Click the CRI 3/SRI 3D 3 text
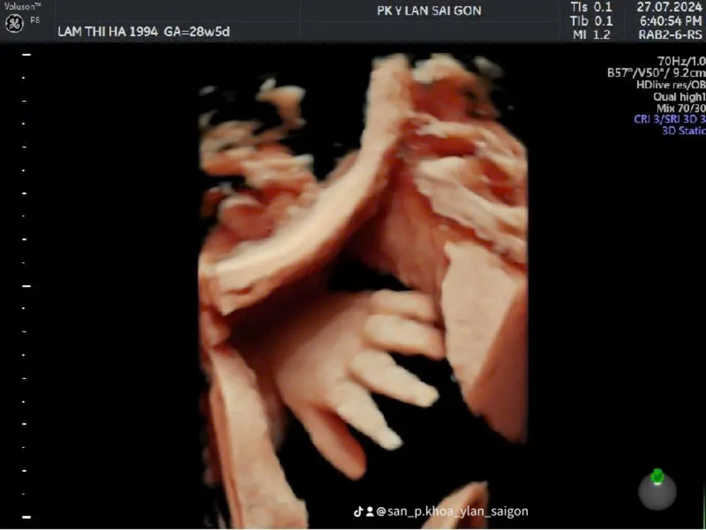Screen dimensions: 706x530 (670, 119)
